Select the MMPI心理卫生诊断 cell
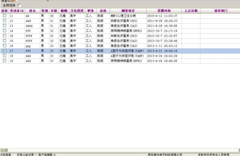 pyautogui.click(x=123, y=16)
